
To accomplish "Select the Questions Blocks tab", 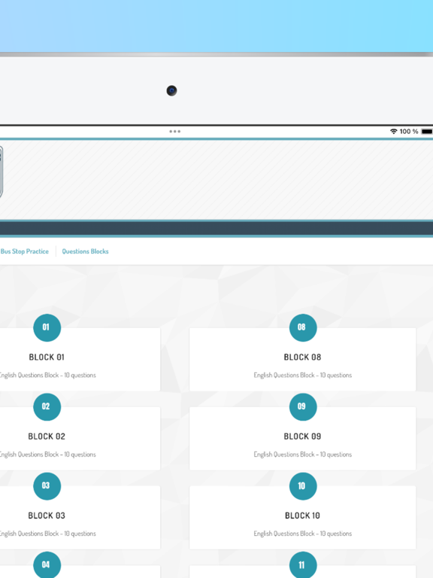I will (x=85, y=251).
